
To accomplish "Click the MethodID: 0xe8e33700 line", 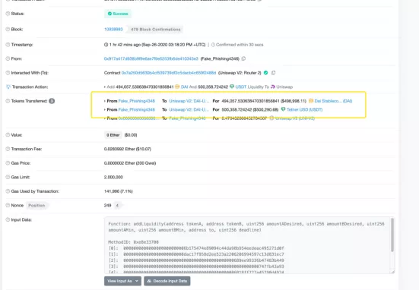I will (x=133, y=242).
